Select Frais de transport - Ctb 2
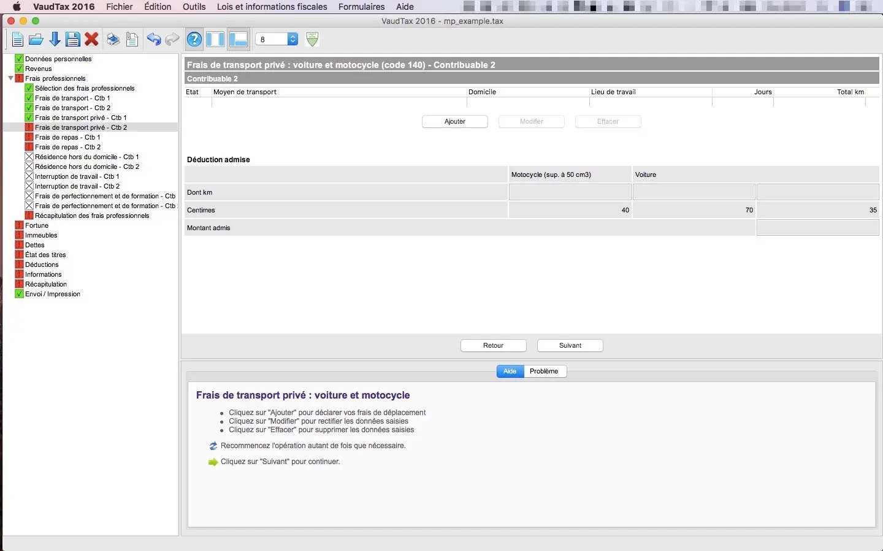The height and width of the screenshot is (551, 883). tap(72, 108)
